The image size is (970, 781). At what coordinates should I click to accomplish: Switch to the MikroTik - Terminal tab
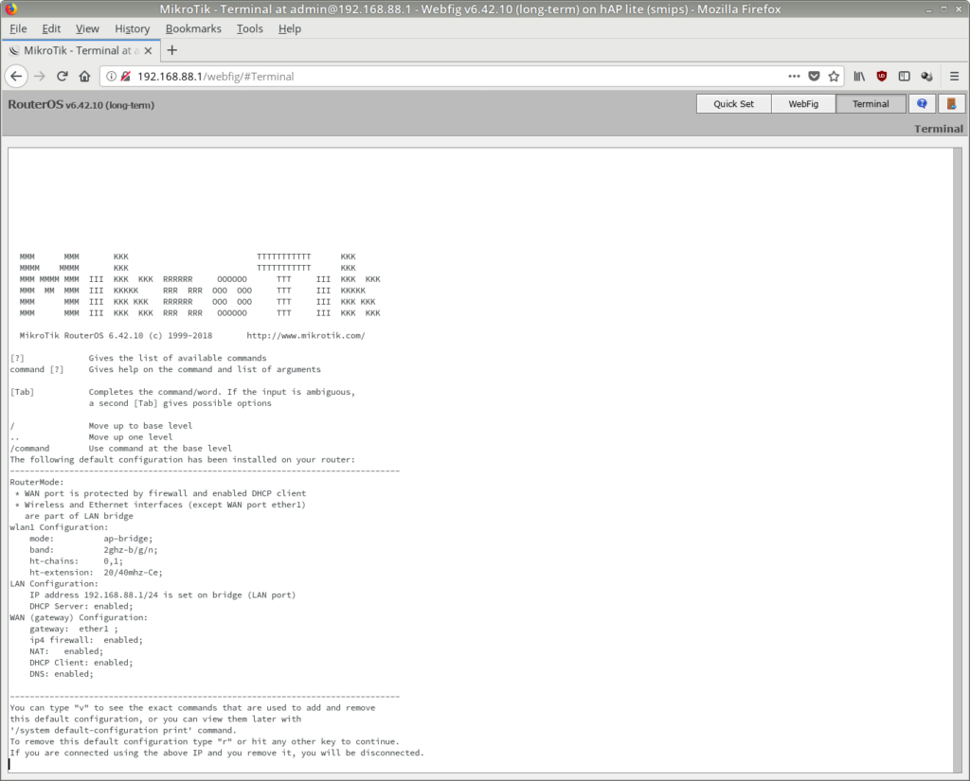click(81, 51)
